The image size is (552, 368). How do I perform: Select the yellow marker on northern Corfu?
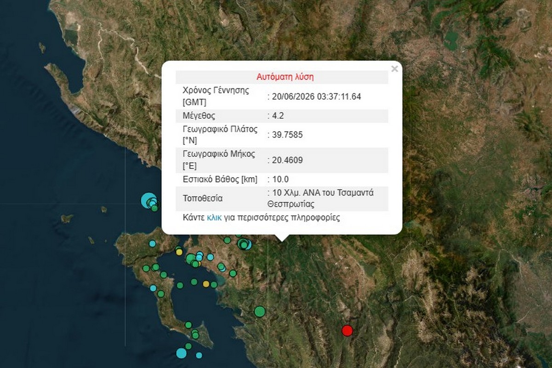coord(179,252)
